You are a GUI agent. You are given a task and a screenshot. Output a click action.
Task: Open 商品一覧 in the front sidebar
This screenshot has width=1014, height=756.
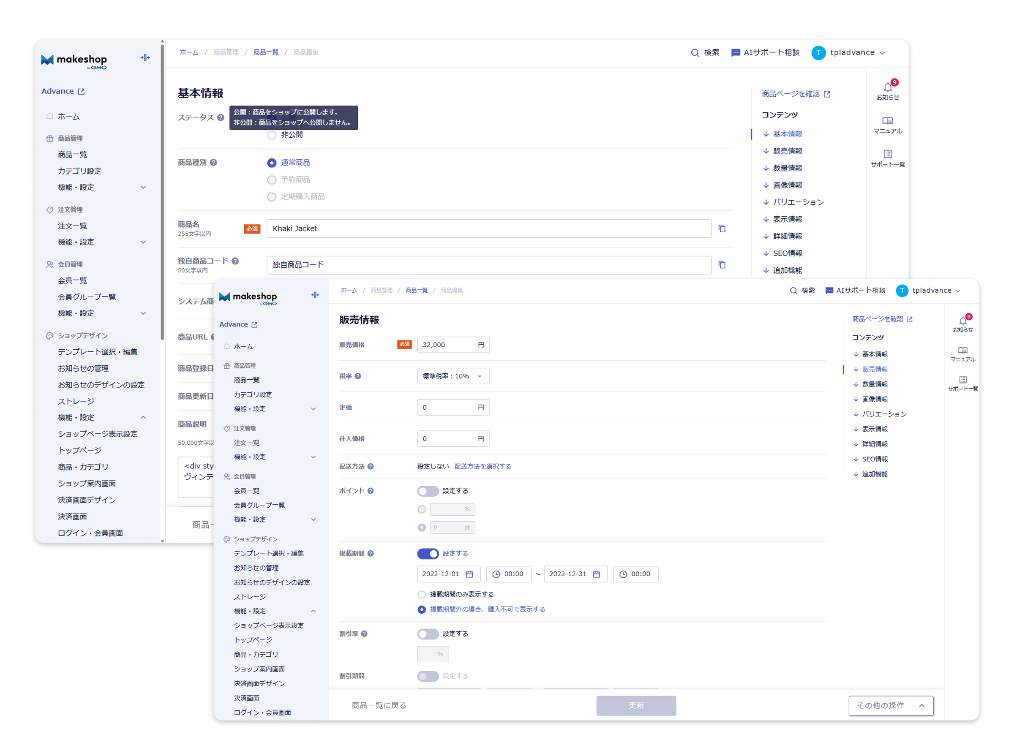click(246, 380)
